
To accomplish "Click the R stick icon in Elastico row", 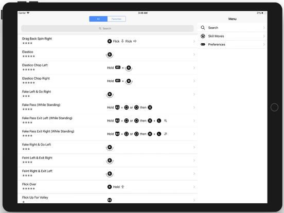I will (x=110, y=55).
